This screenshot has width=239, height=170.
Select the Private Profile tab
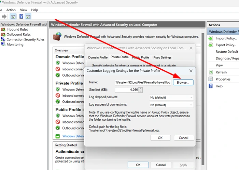tap(119, 57)
